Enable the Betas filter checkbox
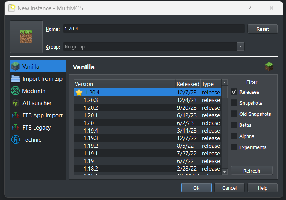This screenshot has width=286, height=200. pos(234,125)
